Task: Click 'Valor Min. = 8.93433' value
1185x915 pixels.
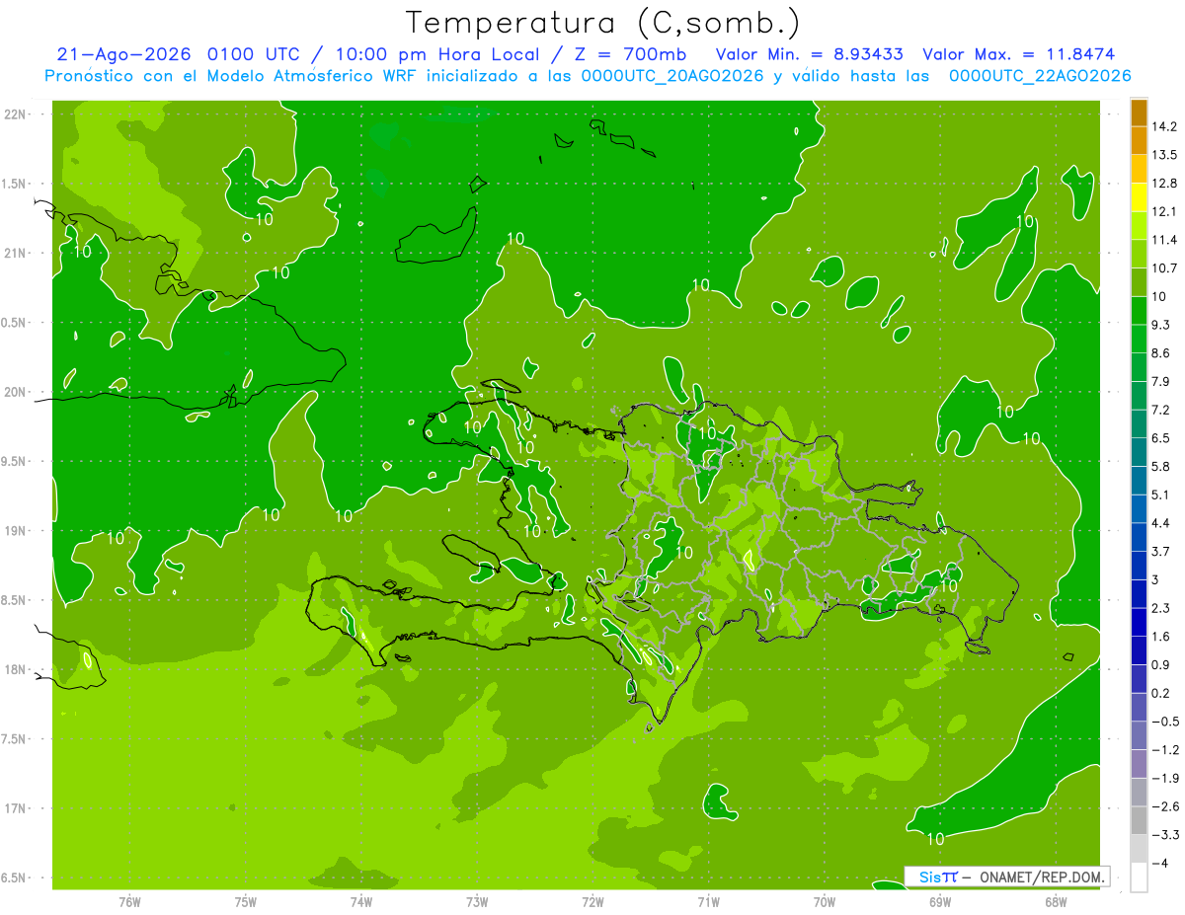Action: coord(809,54)
